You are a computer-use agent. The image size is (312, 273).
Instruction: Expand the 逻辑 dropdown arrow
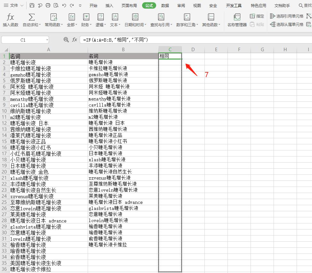[x=105, y=25]
